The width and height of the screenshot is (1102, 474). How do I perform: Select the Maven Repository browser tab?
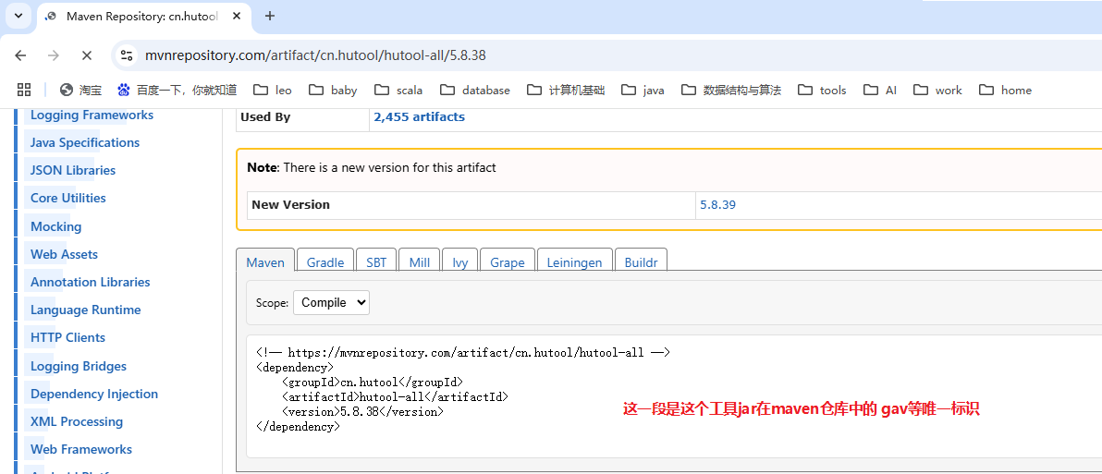[145, 16]
